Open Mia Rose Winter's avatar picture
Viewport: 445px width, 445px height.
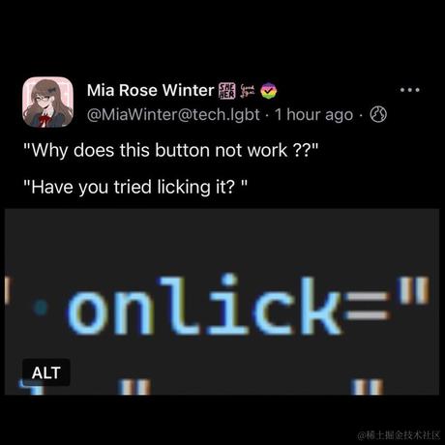click(x=47, y=102)
